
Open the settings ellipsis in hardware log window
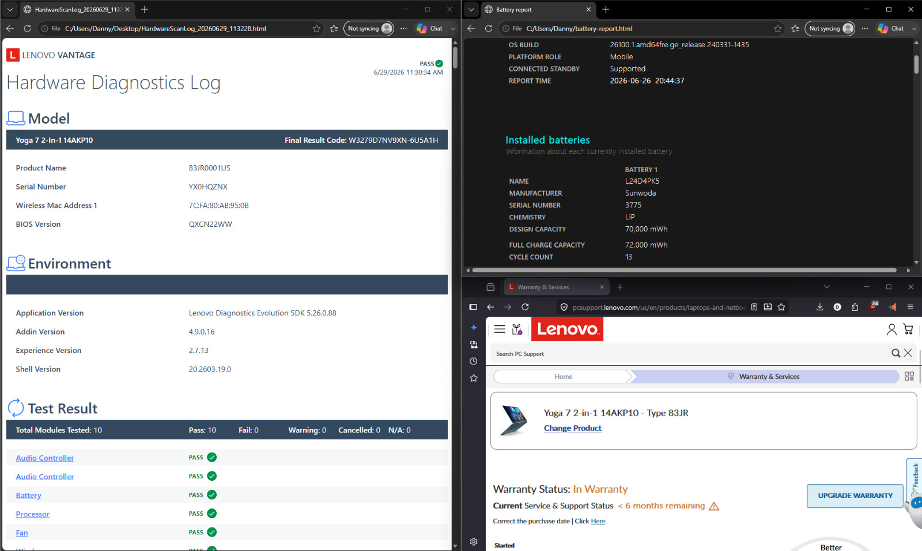pyautogui.click(x=403, y=28)
